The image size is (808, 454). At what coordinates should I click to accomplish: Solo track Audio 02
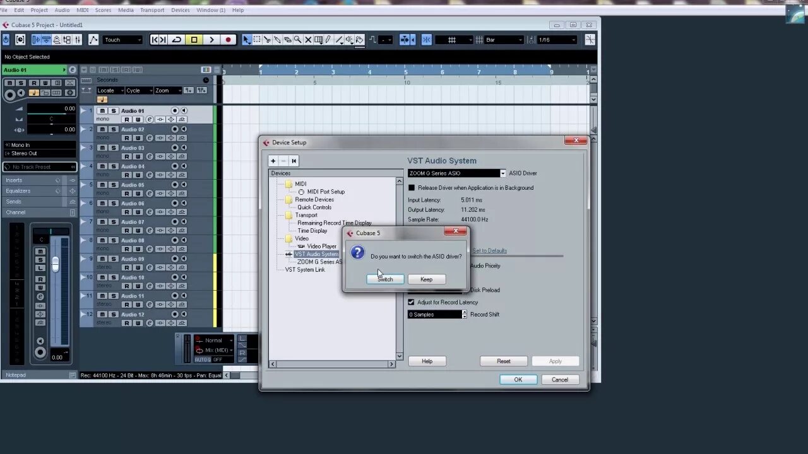click(113, 129)
